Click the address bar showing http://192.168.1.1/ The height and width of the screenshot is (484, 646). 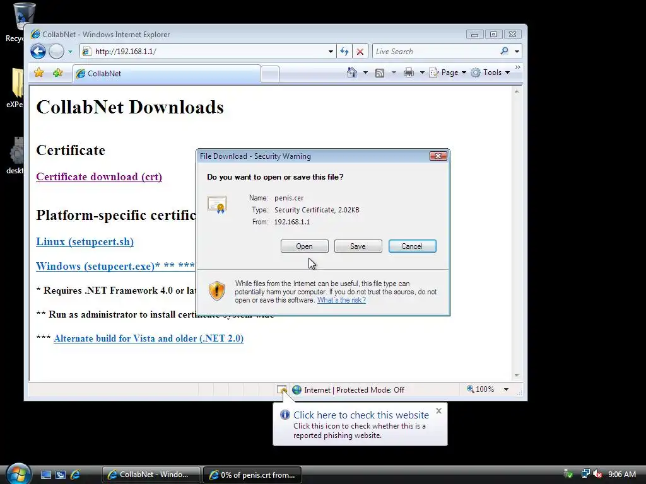(x=204, y=52)
